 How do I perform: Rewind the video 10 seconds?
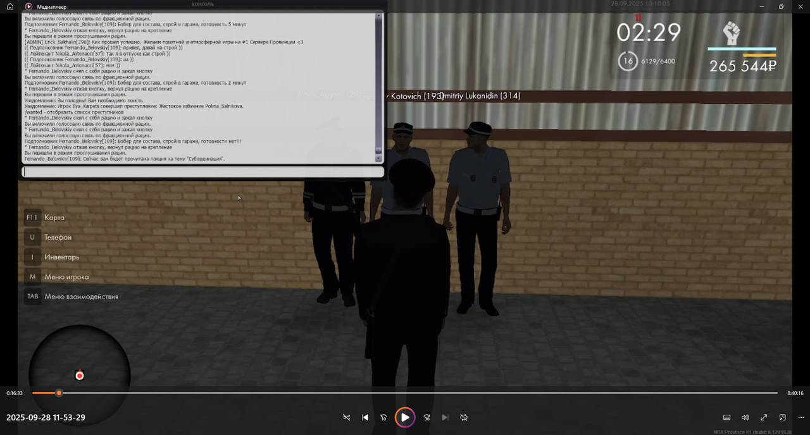click(383, 417)
